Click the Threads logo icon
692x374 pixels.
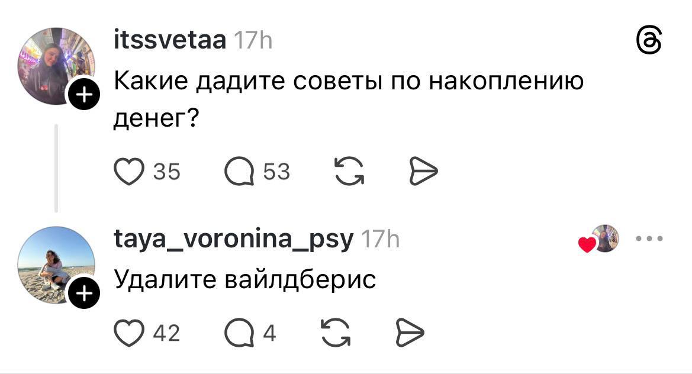pyautogui.click(x=648, y=43)
